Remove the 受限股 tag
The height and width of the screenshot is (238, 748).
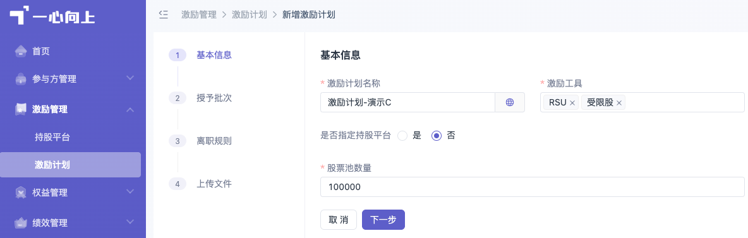(x=618, y=102)
